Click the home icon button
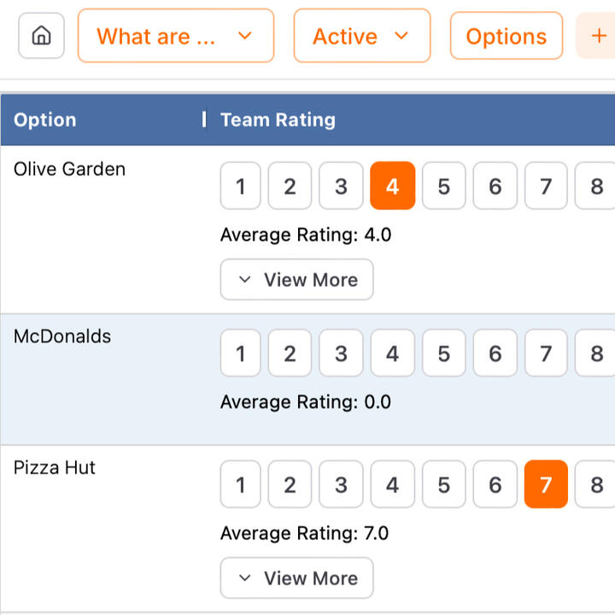 coord(41,36)
